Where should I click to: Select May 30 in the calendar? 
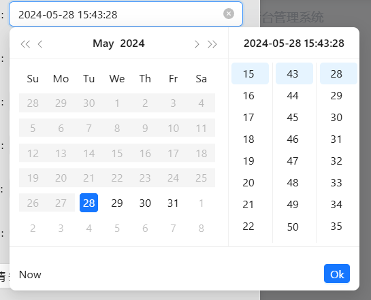point(145,203)
